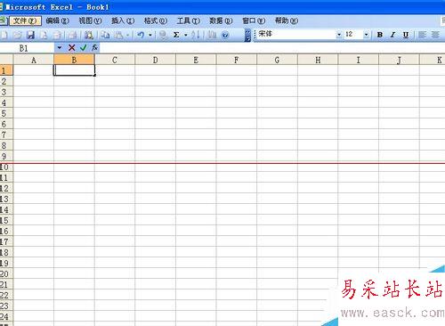The image size is (445, 326).
Task: Expand the Undo history dropdown arrow
Action: (x=150, y=35)
